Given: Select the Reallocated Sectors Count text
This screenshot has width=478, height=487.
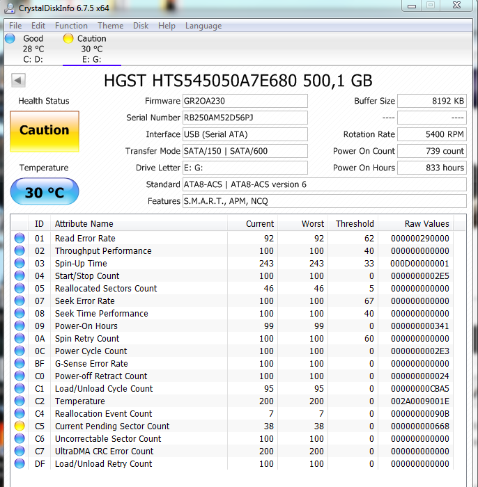Looking at the screenshot, I should coord(106,288).
